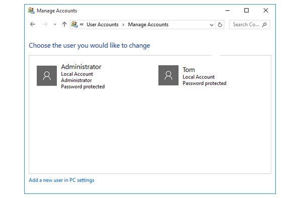Click Add a new user in PC settings
The width and height of the screenshot is (302, 198).
click(x=61, y=180)
